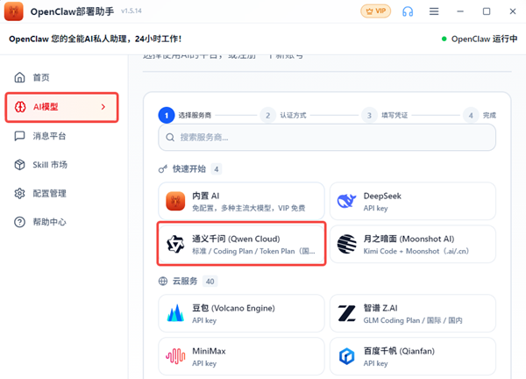Open the headset customer support icon

[x=408, y=11]
